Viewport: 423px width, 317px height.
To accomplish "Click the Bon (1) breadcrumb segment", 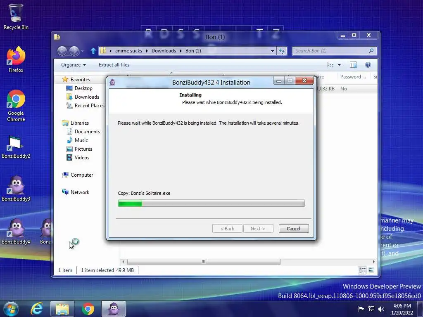I will click(x=193, y=51).
